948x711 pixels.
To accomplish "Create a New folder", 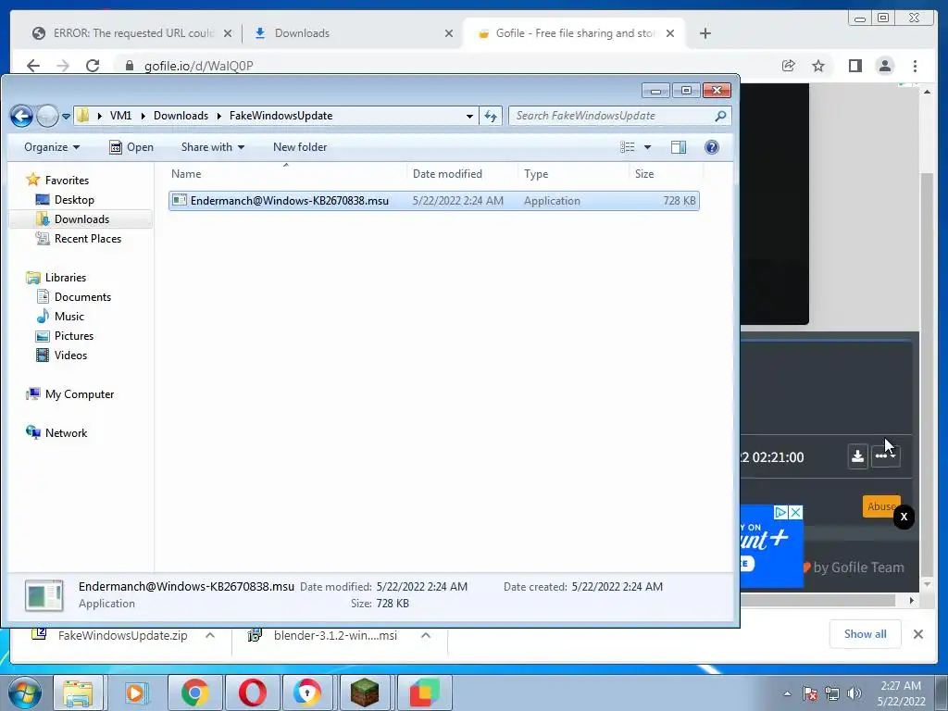I will coord(300,147).
